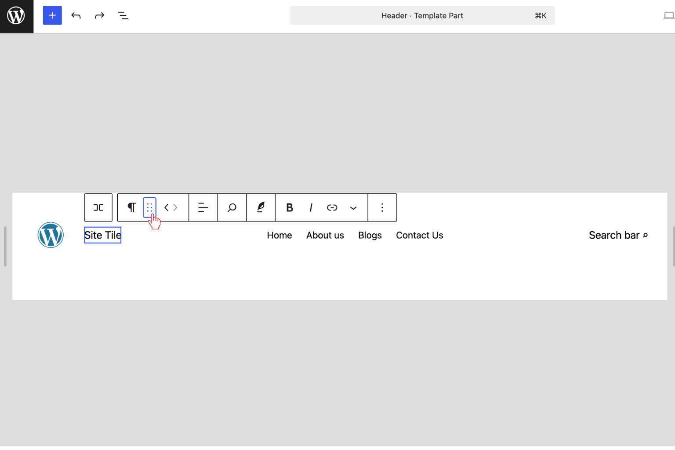675x450 pixels.
Task: Open the text alignment options
Action: coord(203,207)
